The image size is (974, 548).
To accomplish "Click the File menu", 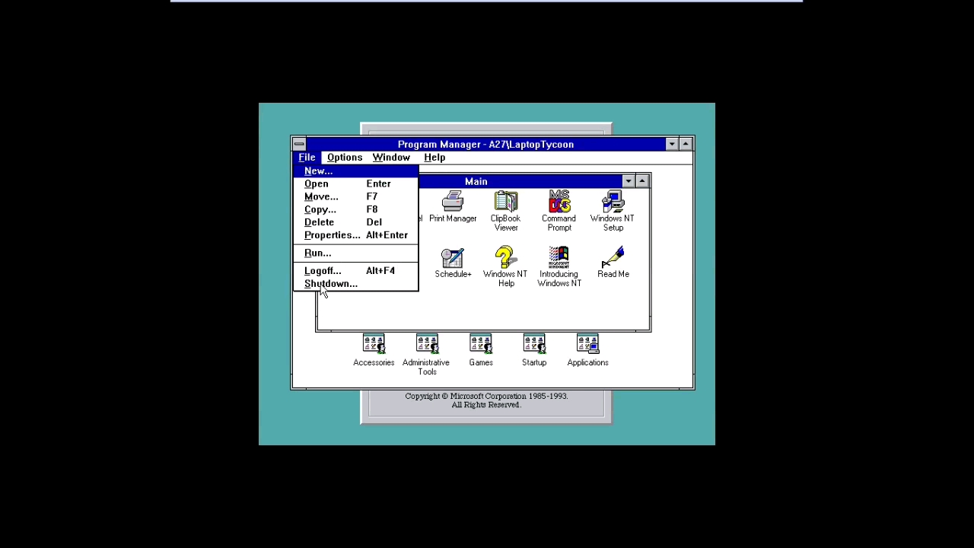I will click(307, 158).
